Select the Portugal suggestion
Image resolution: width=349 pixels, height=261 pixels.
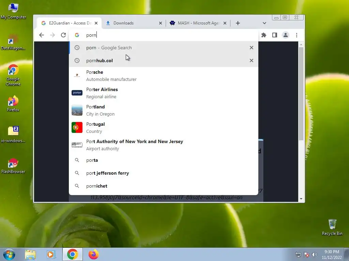pos(164,128)
